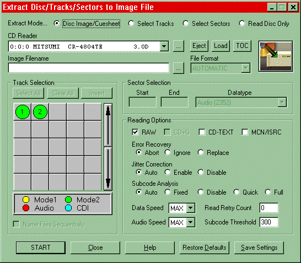Viewport: 301px width, 263px height.
Task: Open the Data Speed dropdown
Action: point(190,208)
